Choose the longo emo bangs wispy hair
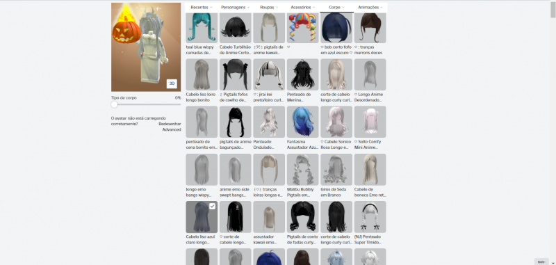This screenshot has width=556, height=265. pyautogui.click(x=202, y=170)
